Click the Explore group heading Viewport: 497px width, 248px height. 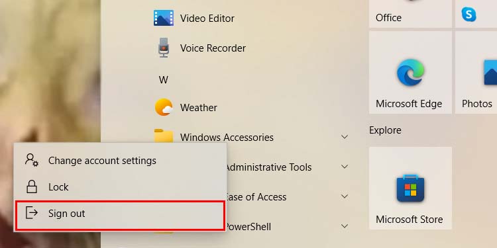[x=385, y=130]
